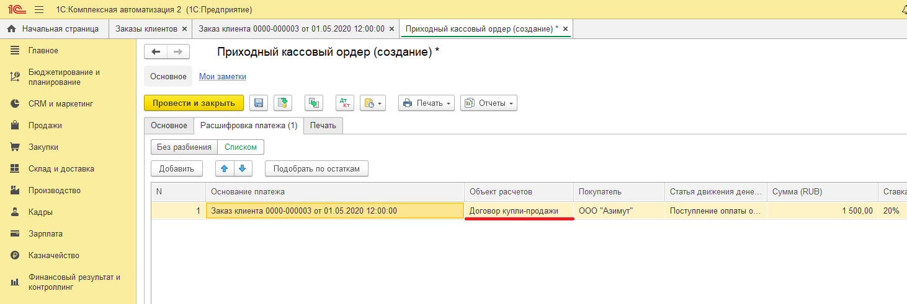Click Подобрать по остаткам button
Viewport: 907px width, 304px height.
tap(316, 168)
